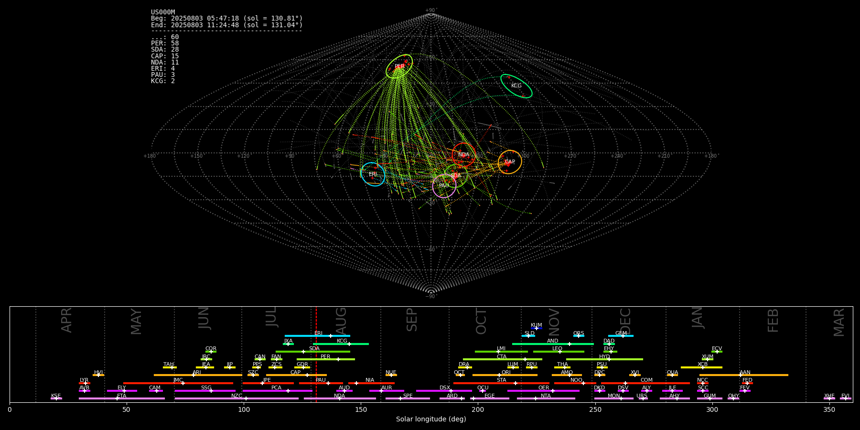The height and width of the screenshot is (430, 860).
Task: Select legend entry 'CAP: 15'
Action: (x=165, y=56)
